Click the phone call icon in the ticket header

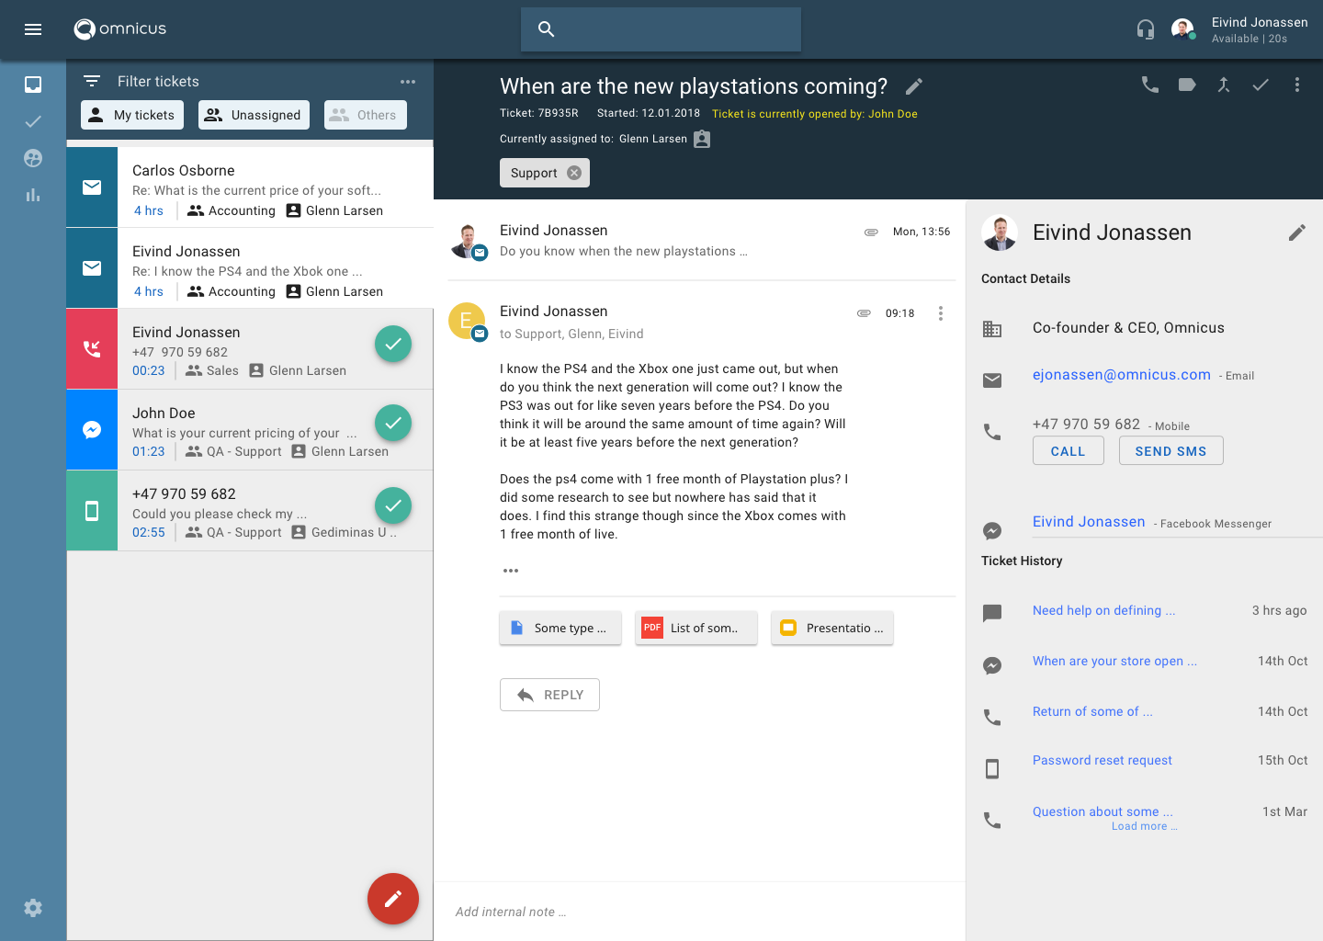pyautogui.click(x=1149, y=85)
